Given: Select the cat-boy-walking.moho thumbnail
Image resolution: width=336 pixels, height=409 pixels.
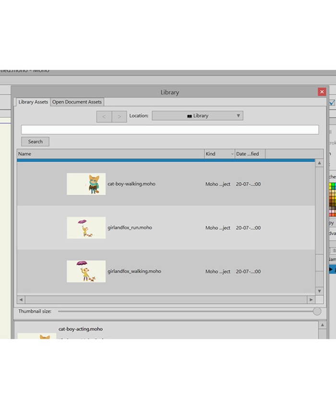Looking at the screenshot, I should coord(86,184).
